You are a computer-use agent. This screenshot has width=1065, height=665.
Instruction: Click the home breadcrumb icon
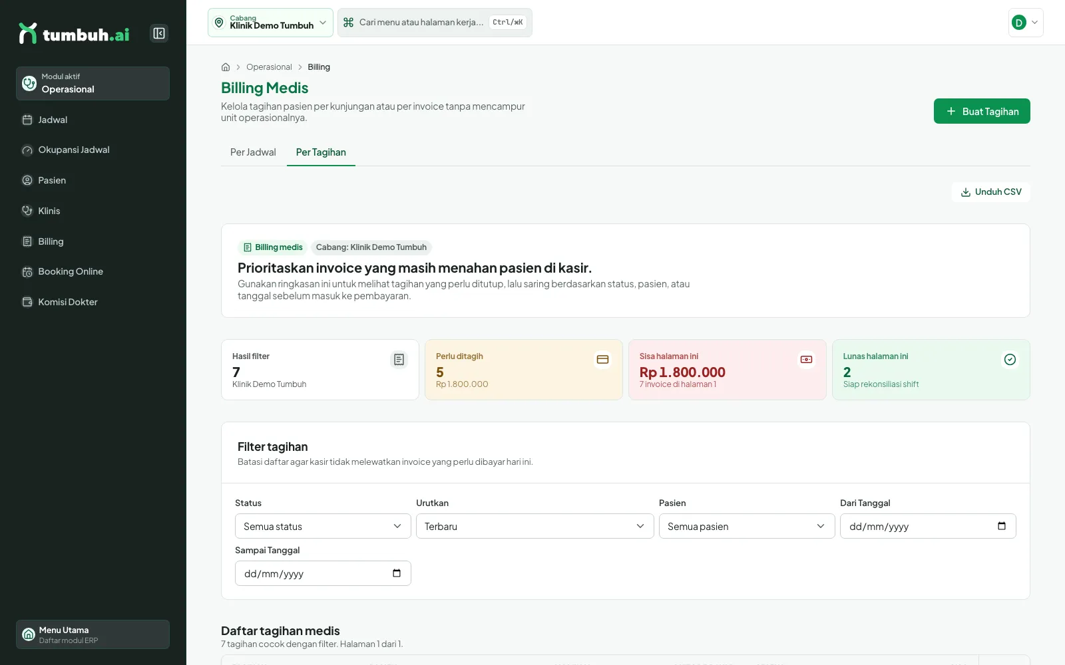(226, 67)
